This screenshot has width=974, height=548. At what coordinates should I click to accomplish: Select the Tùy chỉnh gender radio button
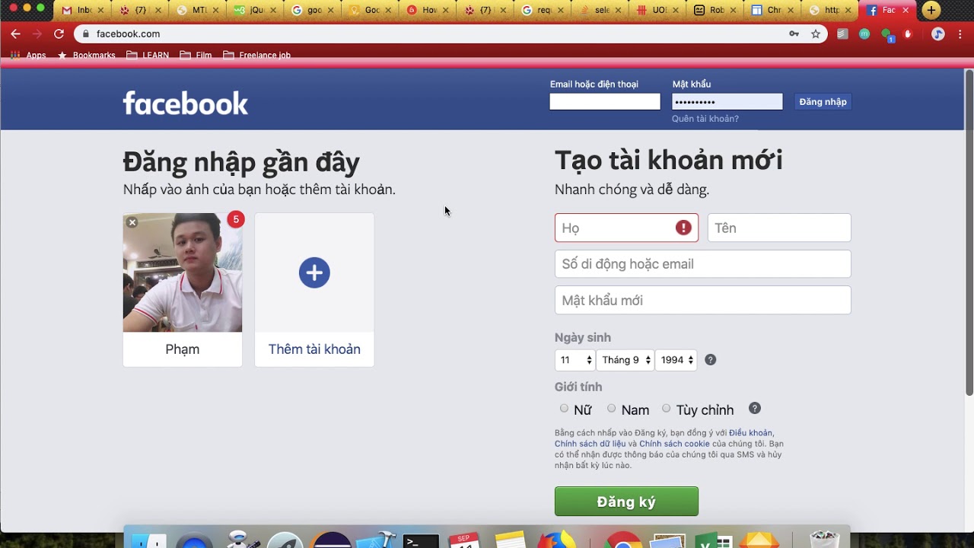click(666, 409)
